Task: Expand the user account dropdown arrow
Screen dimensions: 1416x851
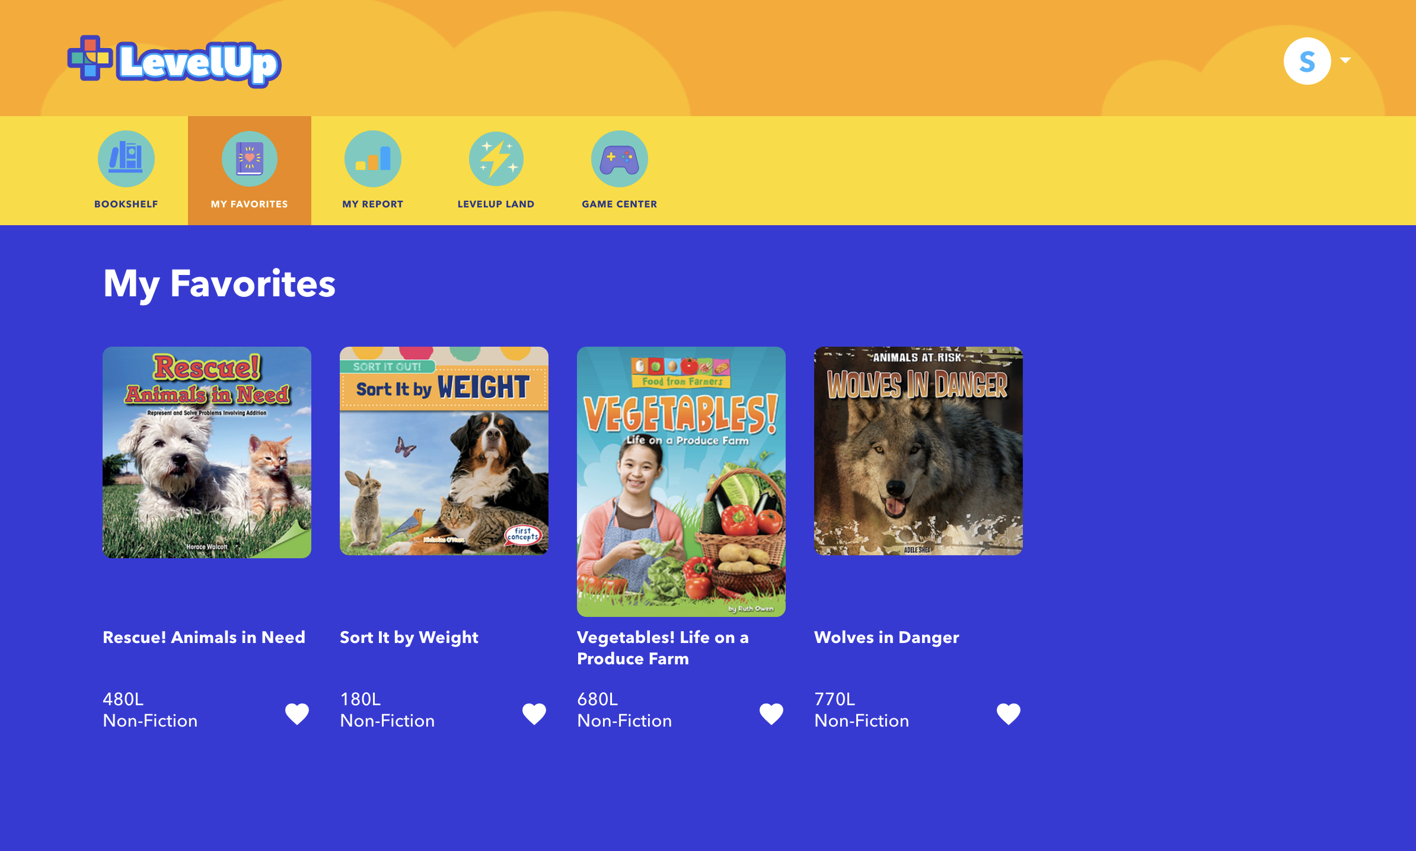Action: [1345, 60]
